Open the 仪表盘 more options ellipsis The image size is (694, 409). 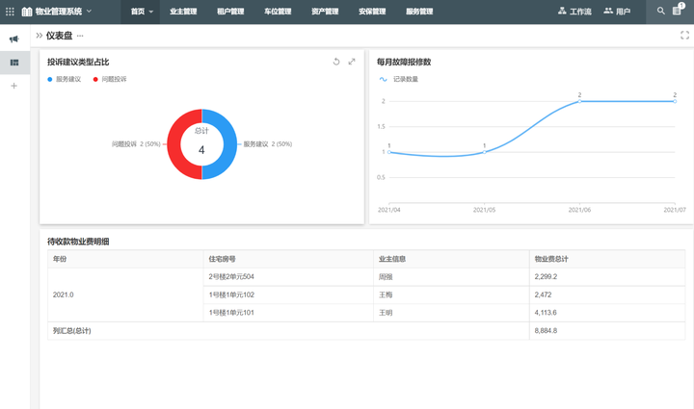(80, 36)
